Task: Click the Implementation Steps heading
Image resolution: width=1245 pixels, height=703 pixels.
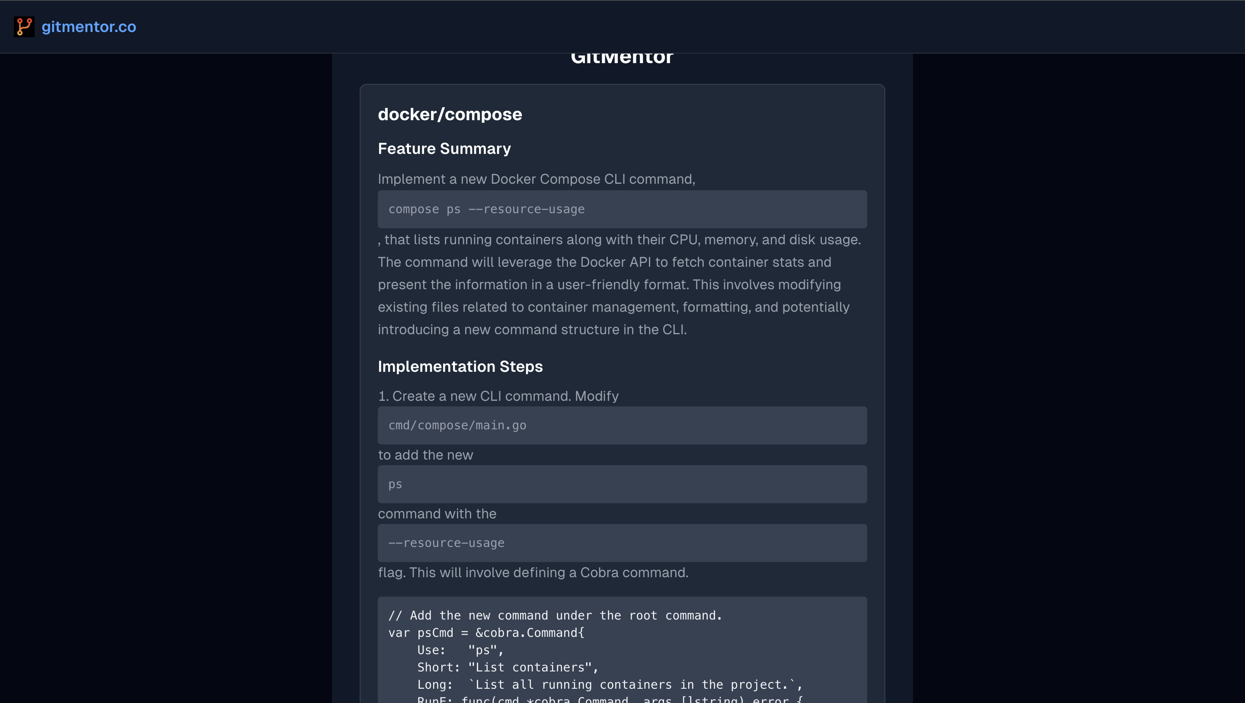Action: point(460,367)
